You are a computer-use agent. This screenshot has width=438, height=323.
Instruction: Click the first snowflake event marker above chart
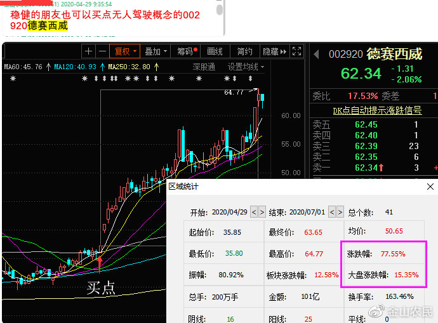[13, 79]
